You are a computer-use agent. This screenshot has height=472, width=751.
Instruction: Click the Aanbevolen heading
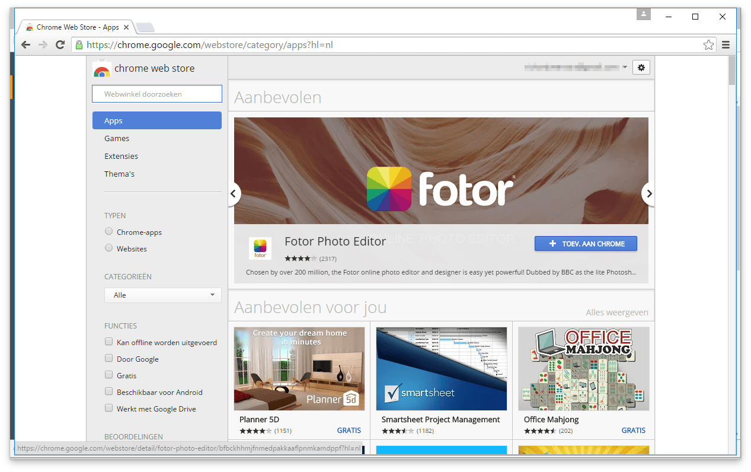278,97
